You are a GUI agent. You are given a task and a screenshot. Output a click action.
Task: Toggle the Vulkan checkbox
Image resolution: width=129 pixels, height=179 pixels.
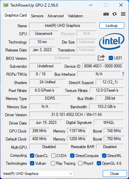(x=32, y=163)
